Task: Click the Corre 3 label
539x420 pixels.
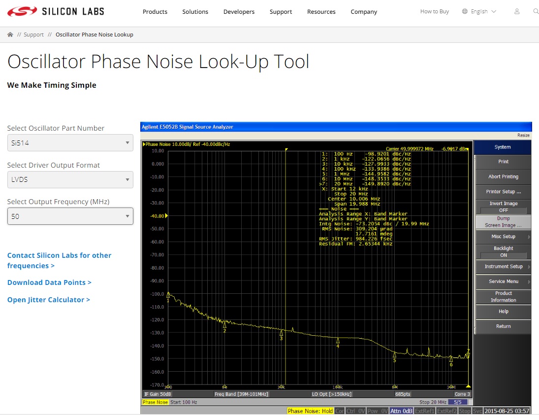Action: tap(462, 394)
